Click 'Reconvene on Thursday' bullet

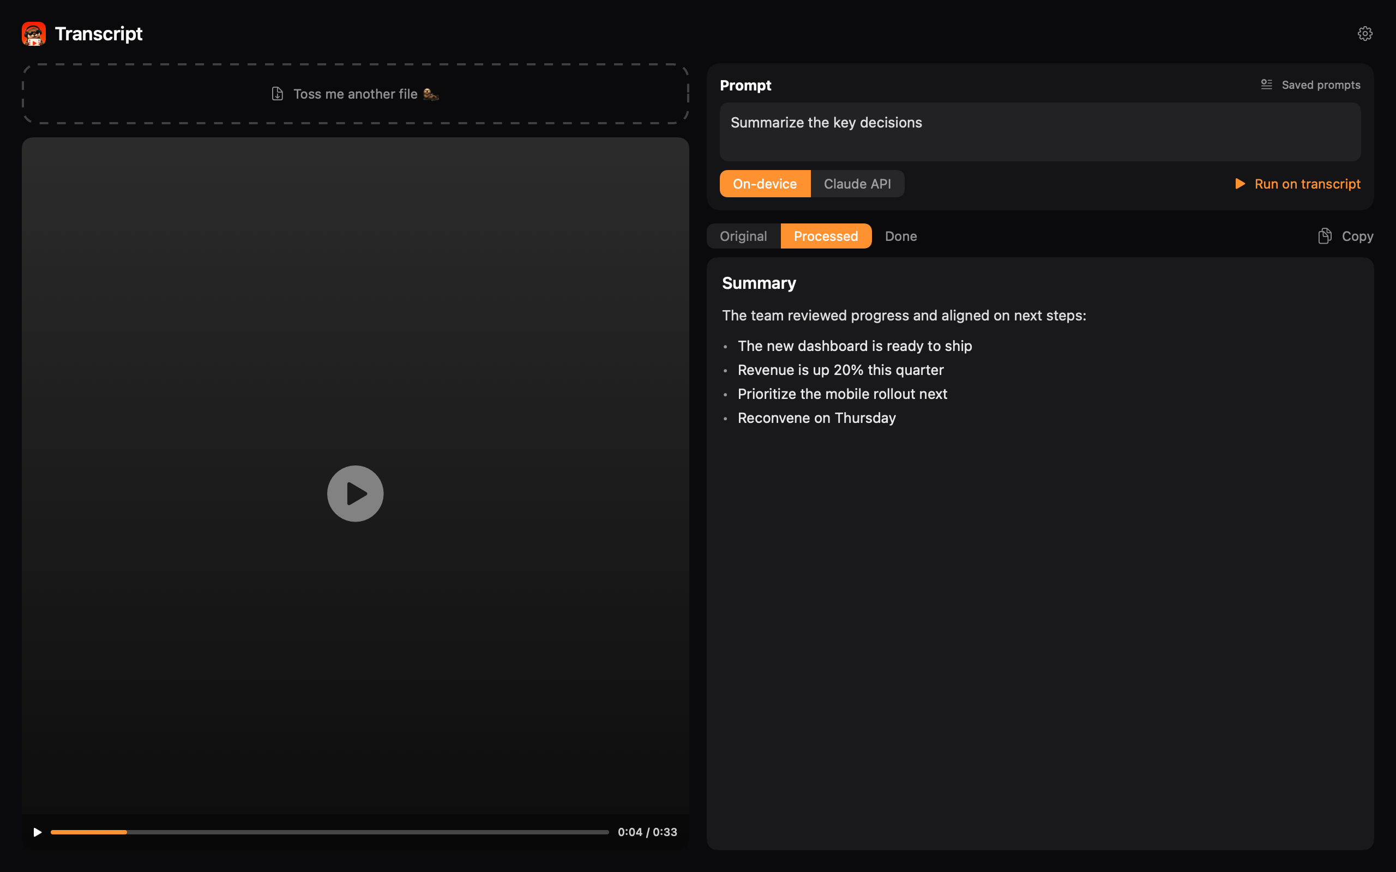(x=816, y=417)
